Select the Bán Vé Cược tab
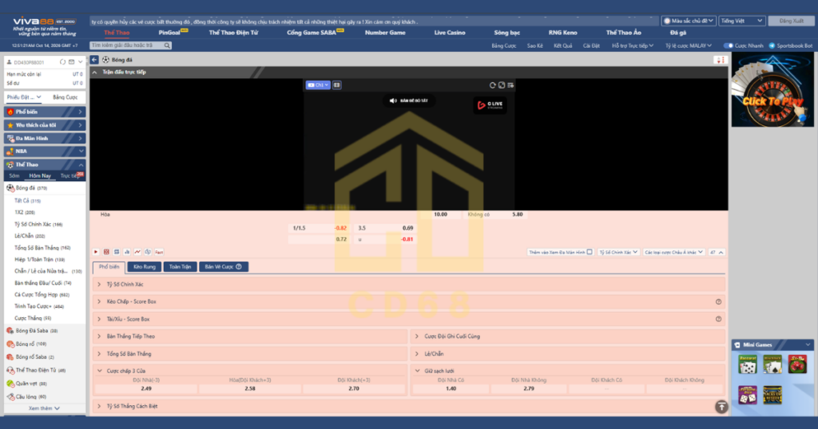Screen dimensions: 818x429 pos(224,266)
